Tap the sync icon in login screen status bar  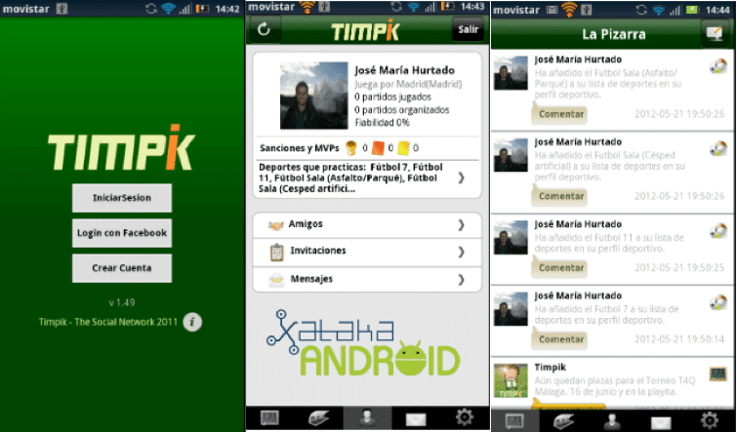coord(151,9)
